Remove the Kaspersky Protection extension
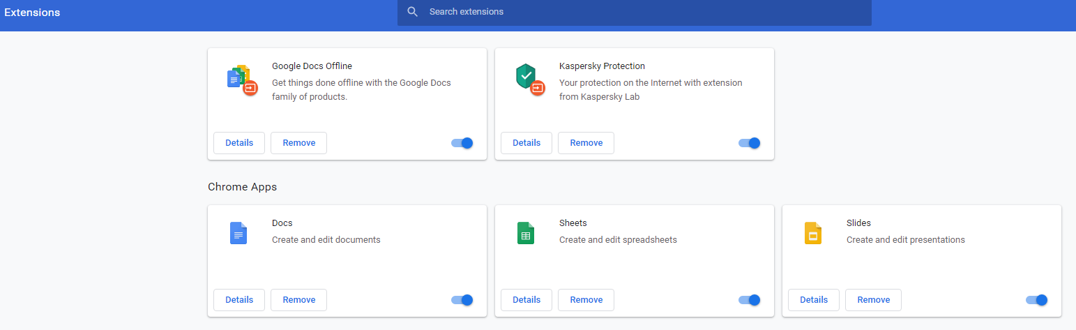Screen dimensions: 1076x330 pos(586,143)
